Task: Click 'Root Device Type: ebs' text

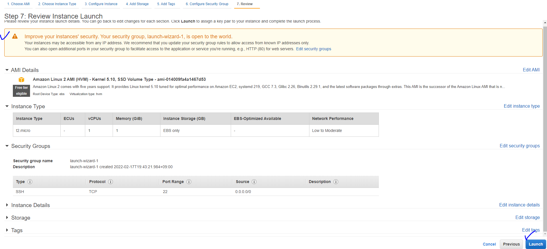Action: pos(49,94)
